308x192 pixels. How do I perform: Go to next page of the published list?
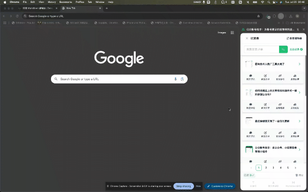click(x=295, y=168)
